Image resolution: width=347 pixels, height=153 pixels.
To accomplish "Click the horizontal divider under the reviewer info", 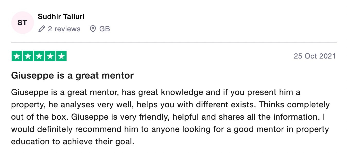I will 174,42.
